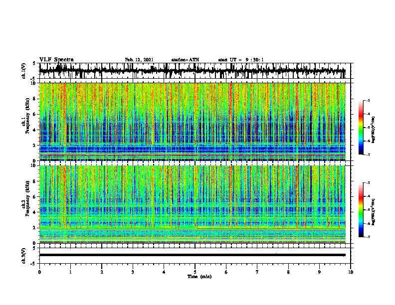The height and width of the screenshot is (305, 395).
Task: Click the "6" kHz tick of ch.2 spectrogram
Action: [34, 197]
